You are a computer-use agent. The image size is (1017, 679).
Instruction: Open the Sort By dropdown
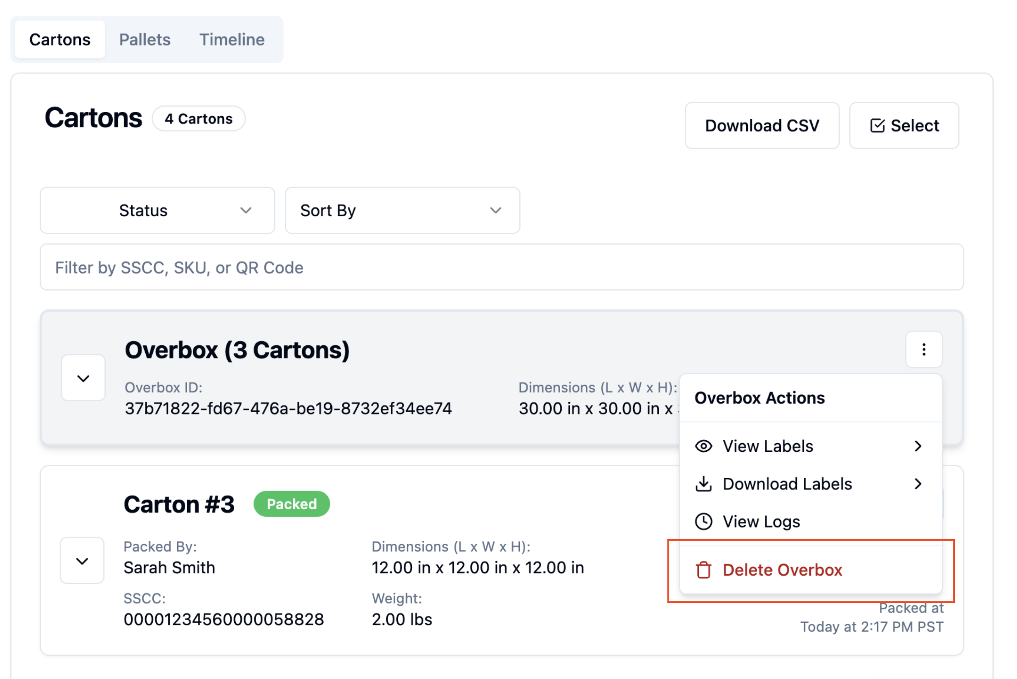(402, 211)
